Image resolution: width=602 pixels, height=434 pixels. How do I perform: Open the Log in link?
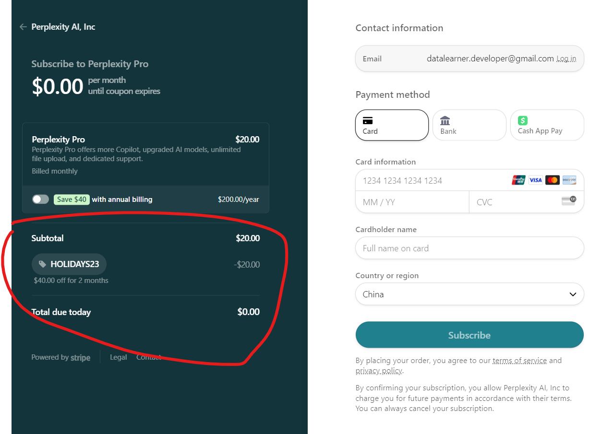(566, 59)
